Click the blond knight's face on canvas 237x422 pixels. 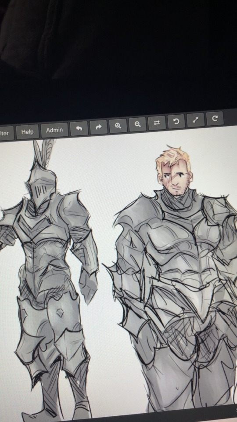pyautogui.click(x=175, y=178)
